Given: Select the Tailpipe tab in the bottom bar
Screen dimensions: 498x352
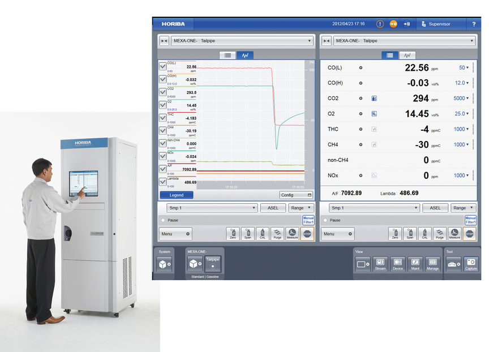Looking at the screenshot, I should point(213,264).
